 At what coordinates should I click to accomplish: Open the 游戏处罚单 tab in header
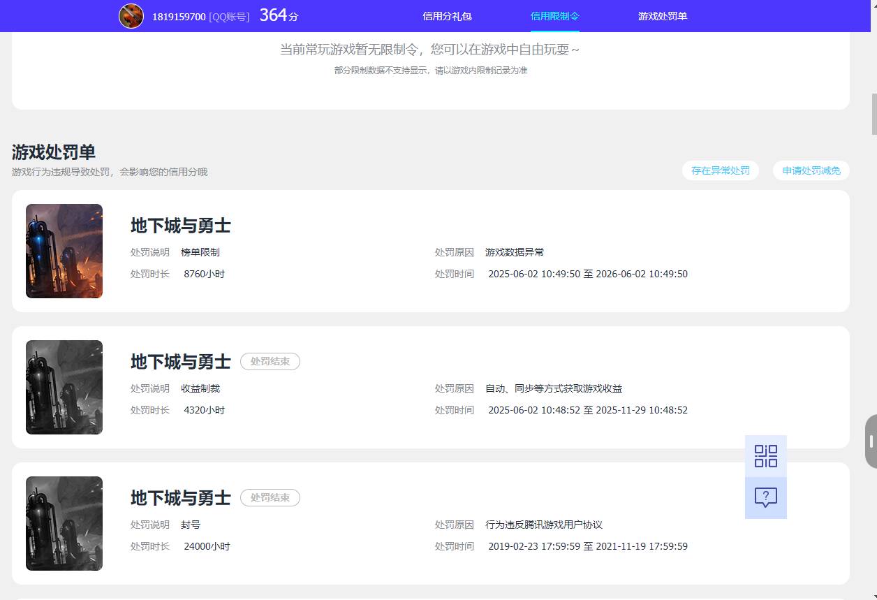662,16
